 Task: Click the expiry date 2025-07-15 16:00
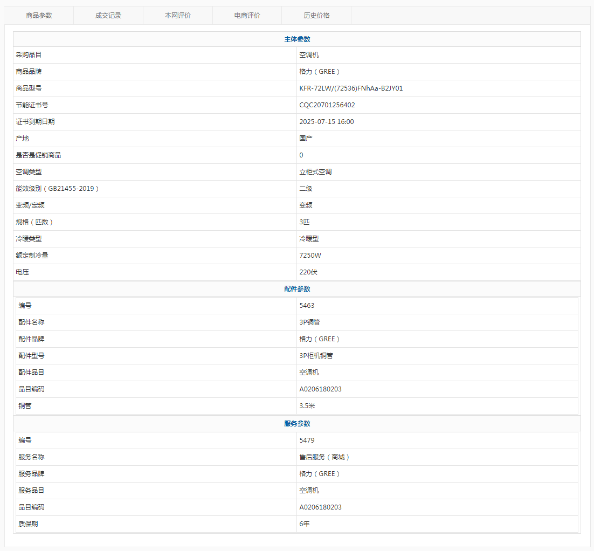pos(327,122)
